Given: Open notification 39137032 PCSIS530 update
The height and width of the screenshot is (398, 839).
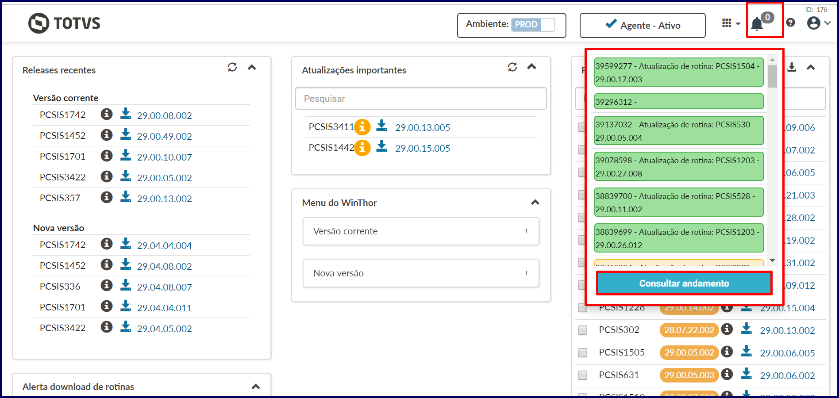Looking at the screenshot, I should [x=679, y=131].
